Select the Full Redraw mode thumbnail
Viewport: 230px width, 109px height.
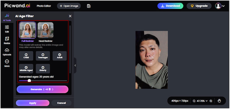pyautogui.click(x=28, y=30)
